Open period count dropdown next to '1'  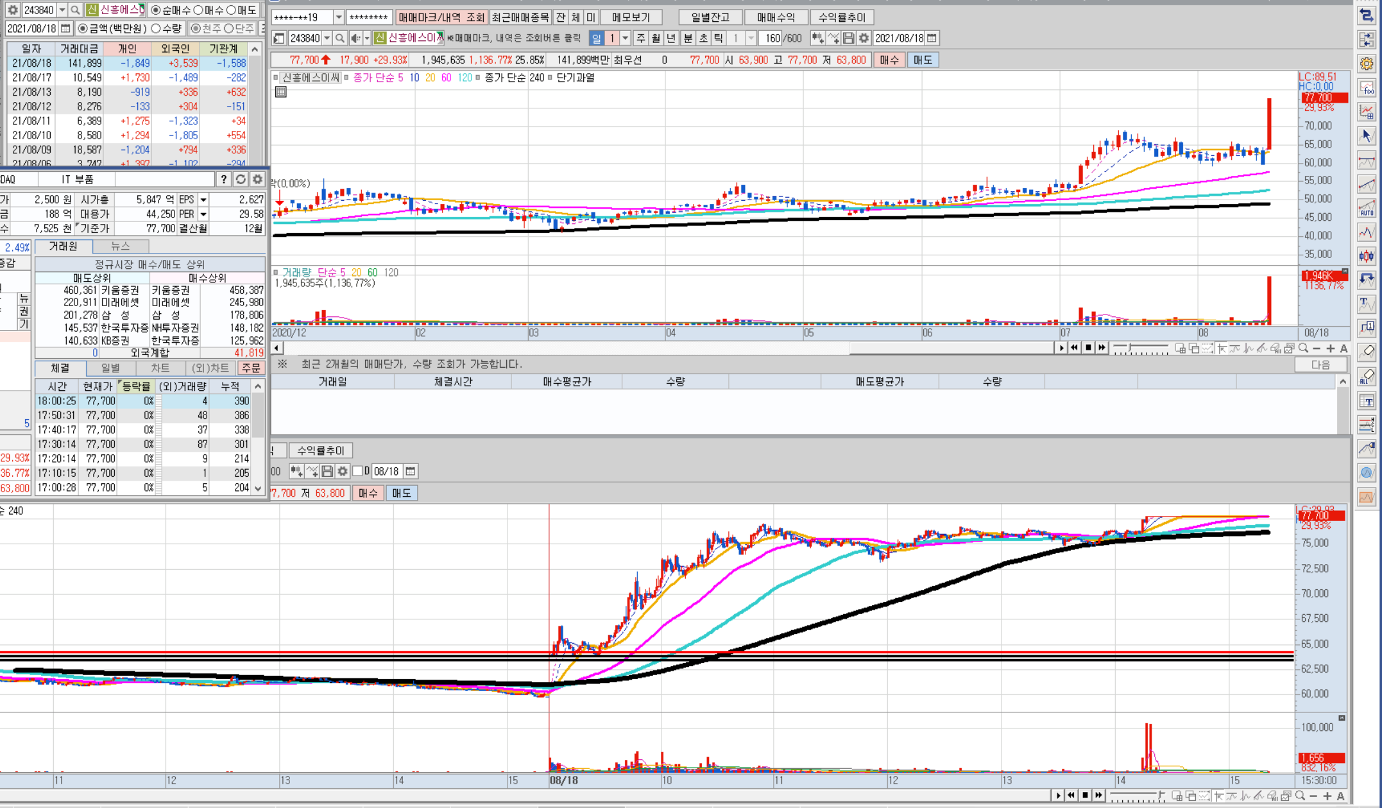click(624, 39)
